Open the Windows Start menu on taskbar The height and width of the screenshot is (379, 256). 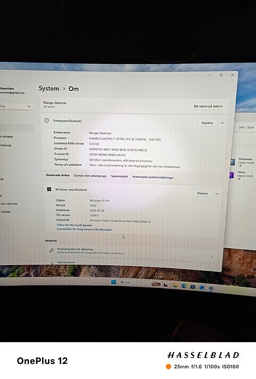point(113,282)
